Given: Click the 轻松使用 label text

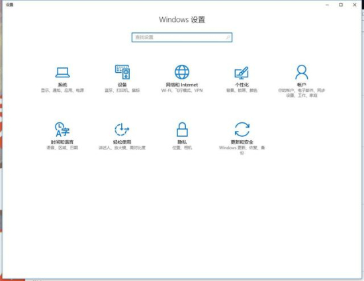Looking at the screenshot, I should point(122,142).
